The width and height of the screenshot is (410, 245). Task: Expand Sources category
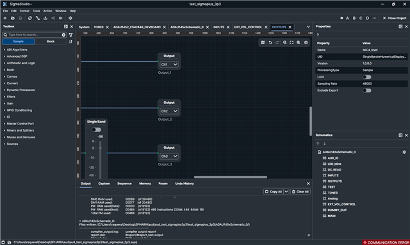tap(12, 144)
